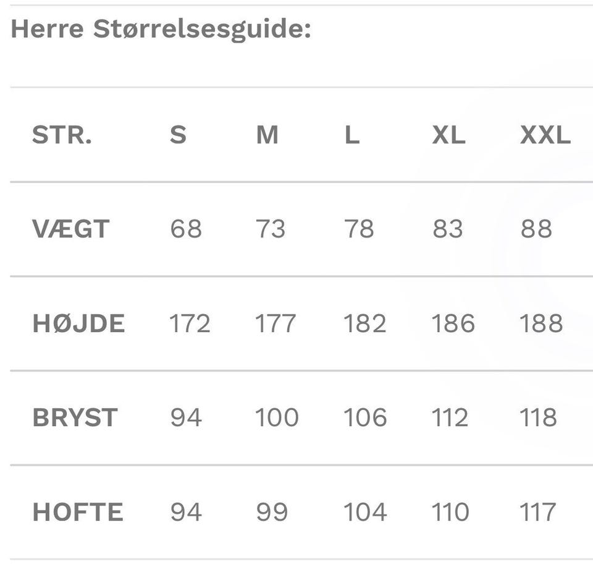
Task: Click size S column header
Action: [x=178, y=135]
